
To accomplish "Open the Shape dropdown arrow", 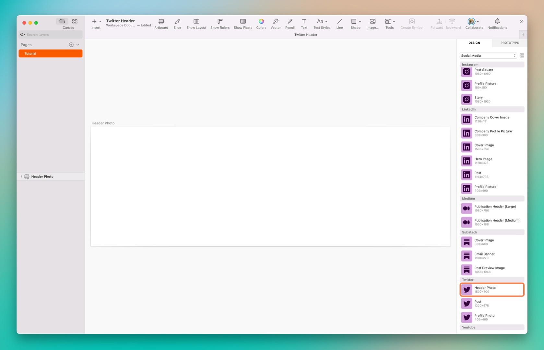I will [x=360, y=21].
